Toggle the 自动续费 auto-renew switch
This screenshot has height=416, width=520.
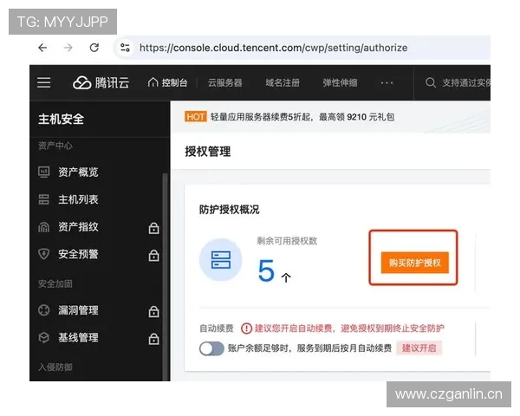(211, 348)
